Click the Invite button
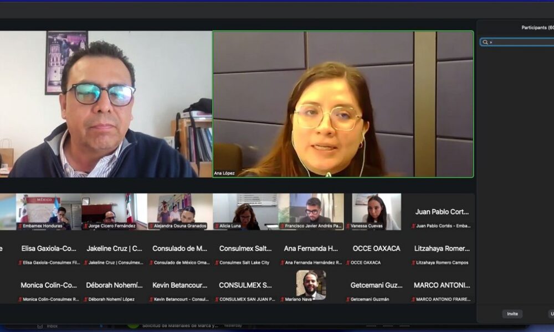The image size is (554, 332). pos(512,314)
